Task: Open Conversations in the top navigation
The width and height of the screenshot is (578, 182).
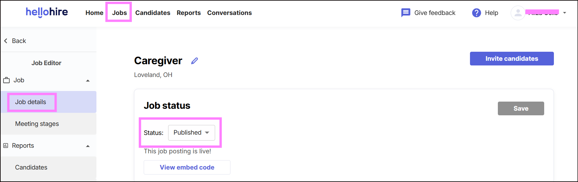Action: coord(230,13)
